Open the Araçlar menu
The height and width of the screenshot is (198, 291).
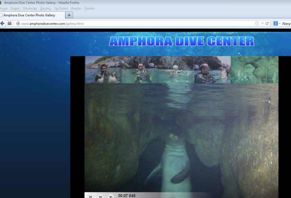coord(76,8)
